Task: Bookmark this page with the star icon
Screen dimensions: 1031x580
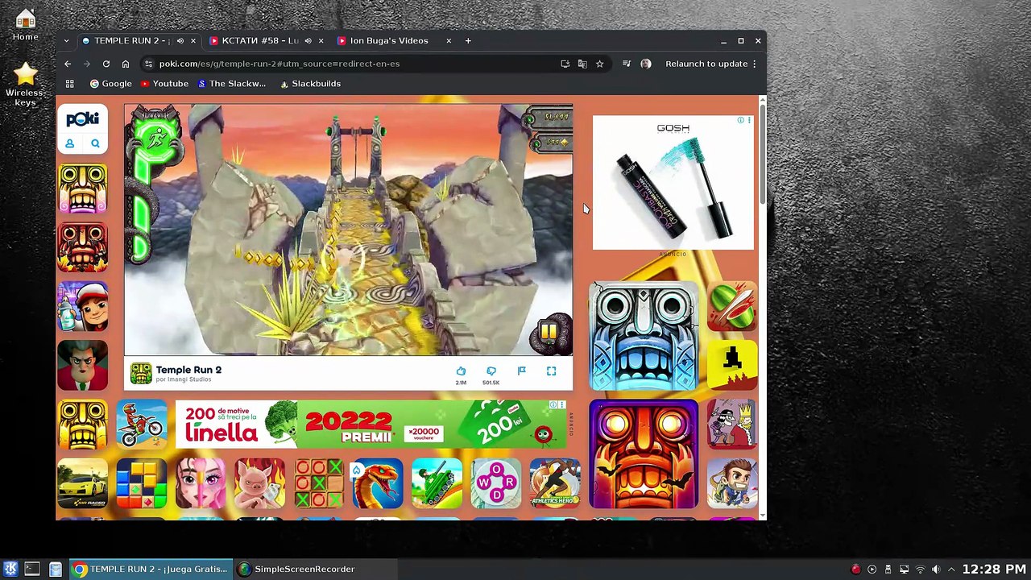Action: pos(599,64)
